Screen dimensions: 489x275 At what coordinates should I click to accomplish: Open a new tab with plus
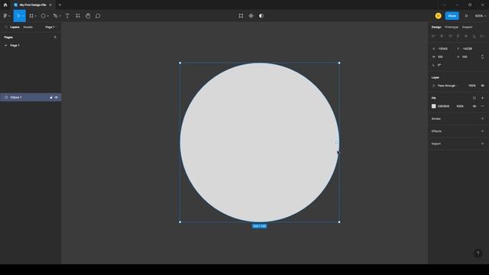click(60, 5)
